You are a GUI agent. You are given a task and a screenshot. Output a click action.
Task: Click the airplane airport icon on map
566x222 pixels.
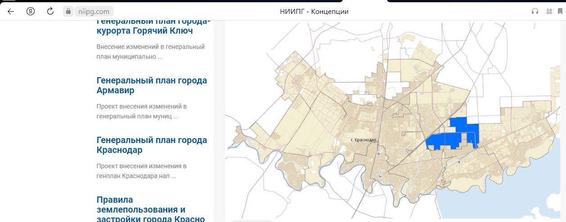[458, 162]
